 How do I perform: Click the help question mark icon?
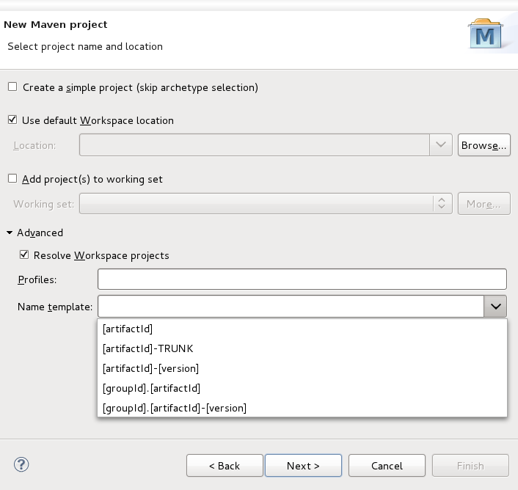click(21, 465)
